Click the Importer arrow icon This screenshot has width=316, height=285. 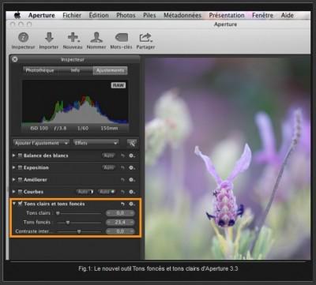49,38
